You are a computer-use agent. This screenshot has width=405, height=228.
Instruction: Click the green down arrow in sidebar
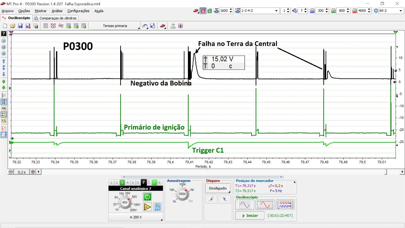[4, 88]
